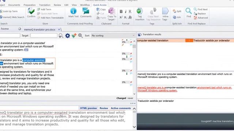234x131 pixels.
Task: Click the filter magnifier icon beside Sort
Action: pyautogui.click(x=80, y=36)
